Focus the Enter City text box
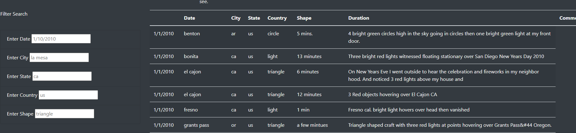Viewport: 576px width, 133px height. tap(59, 57)
